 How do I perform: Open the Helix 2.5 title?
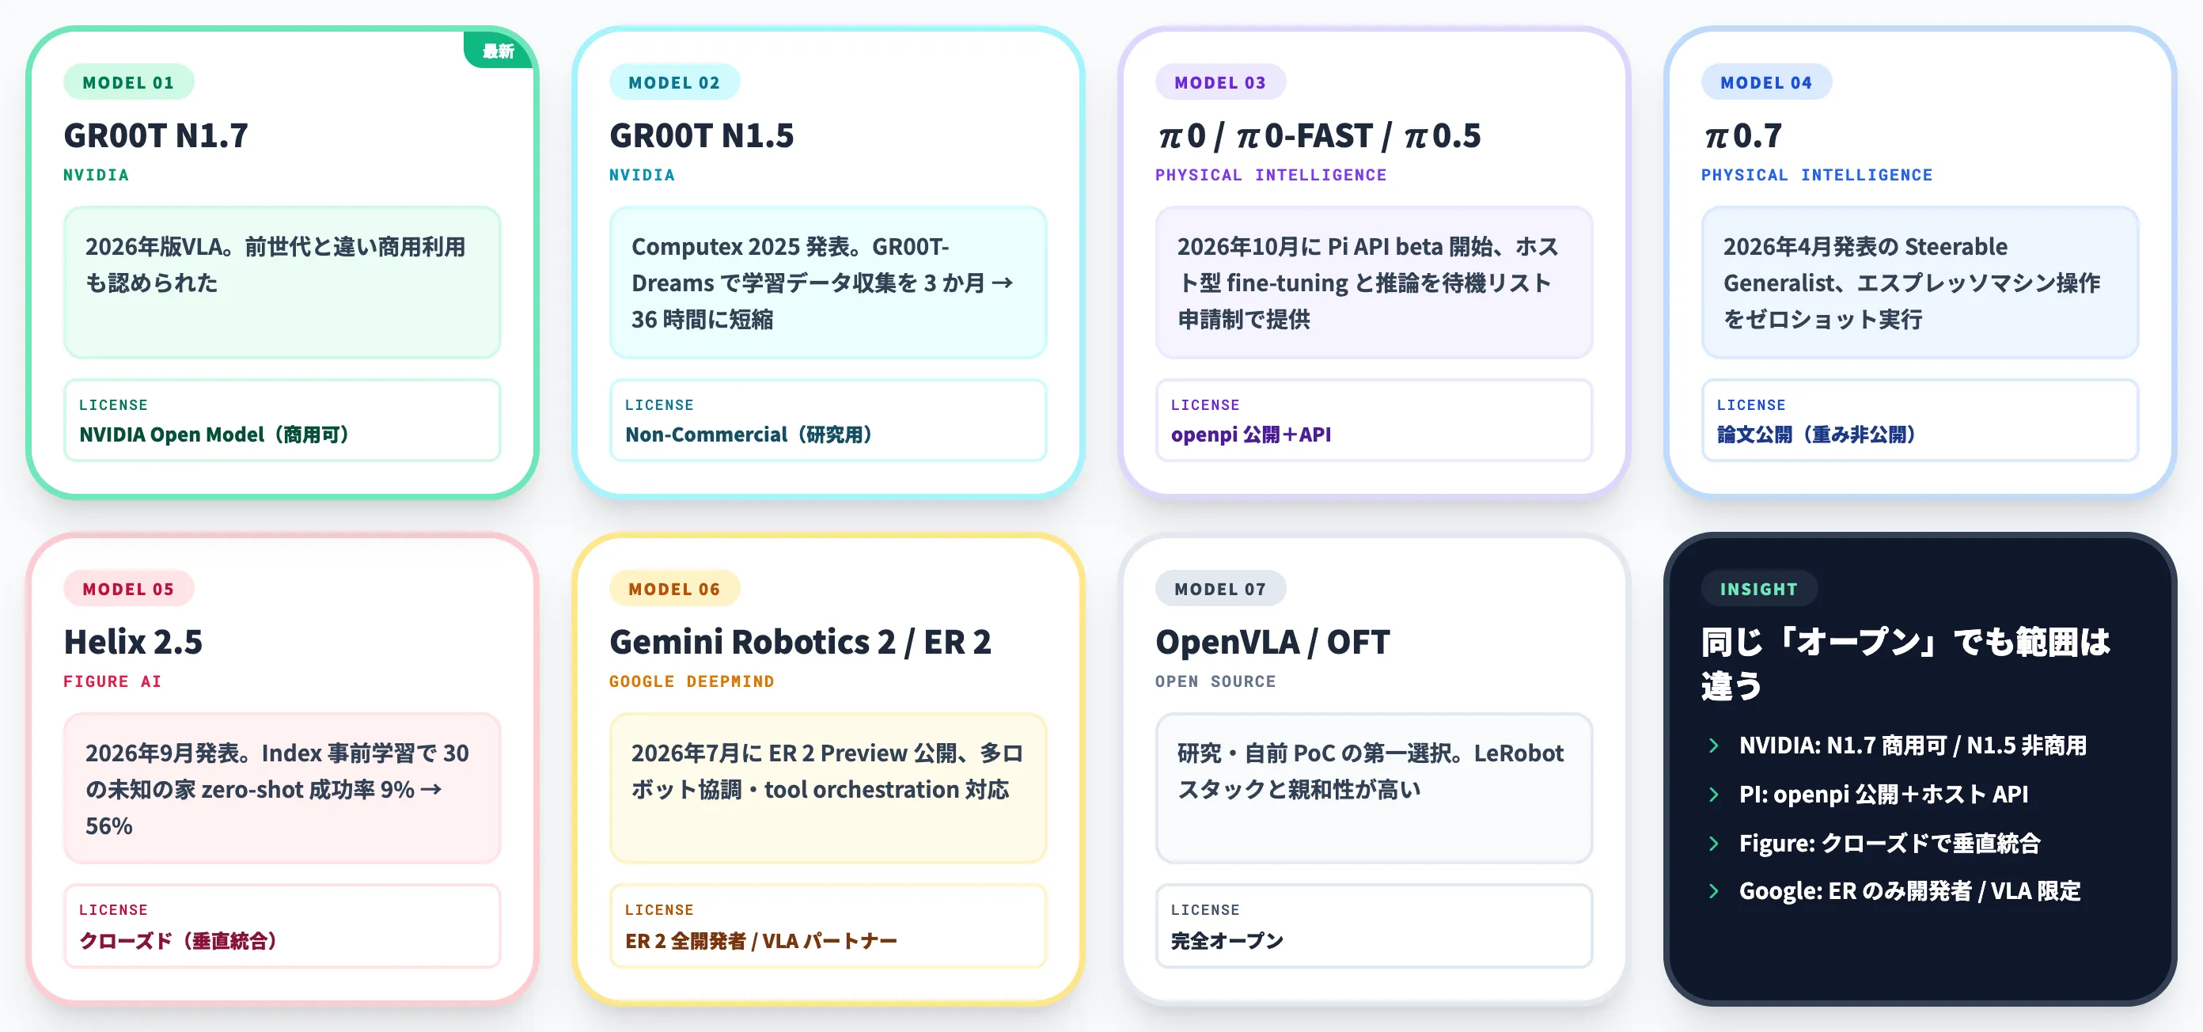(x=133, y=641)
